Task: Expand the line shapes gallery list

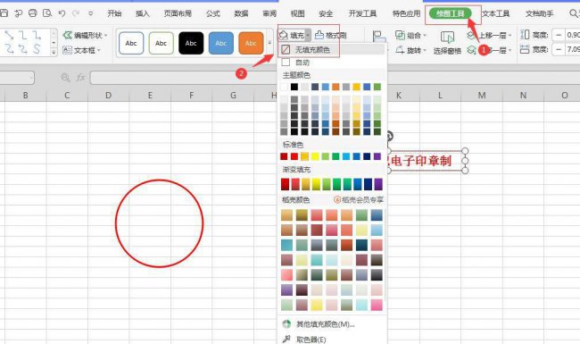Action: coord(54,52)
